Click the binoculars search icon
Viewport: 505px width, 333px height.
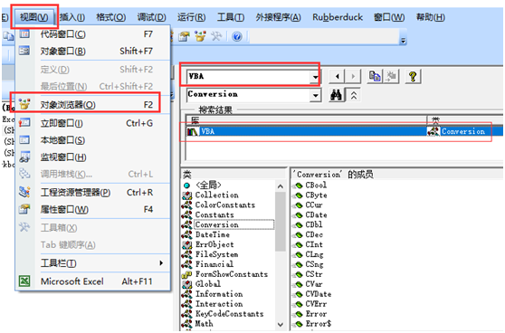click(337, 95)
